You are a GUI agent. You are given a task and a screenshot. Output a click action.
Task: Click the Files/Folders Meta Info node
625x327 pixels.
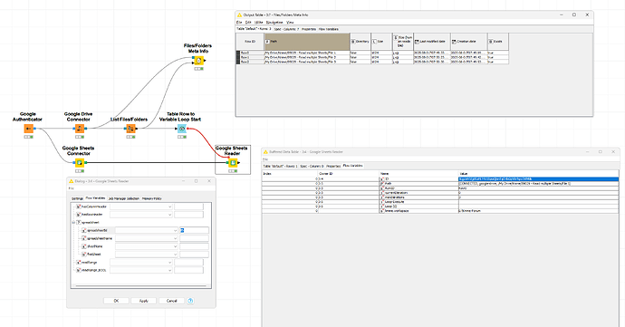coord(198,60)
